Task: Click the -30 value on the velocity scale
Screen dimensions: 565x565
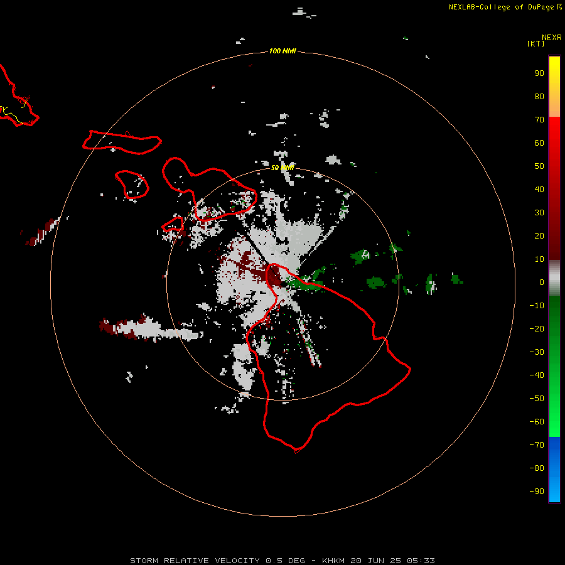Action: click(537, 352)
